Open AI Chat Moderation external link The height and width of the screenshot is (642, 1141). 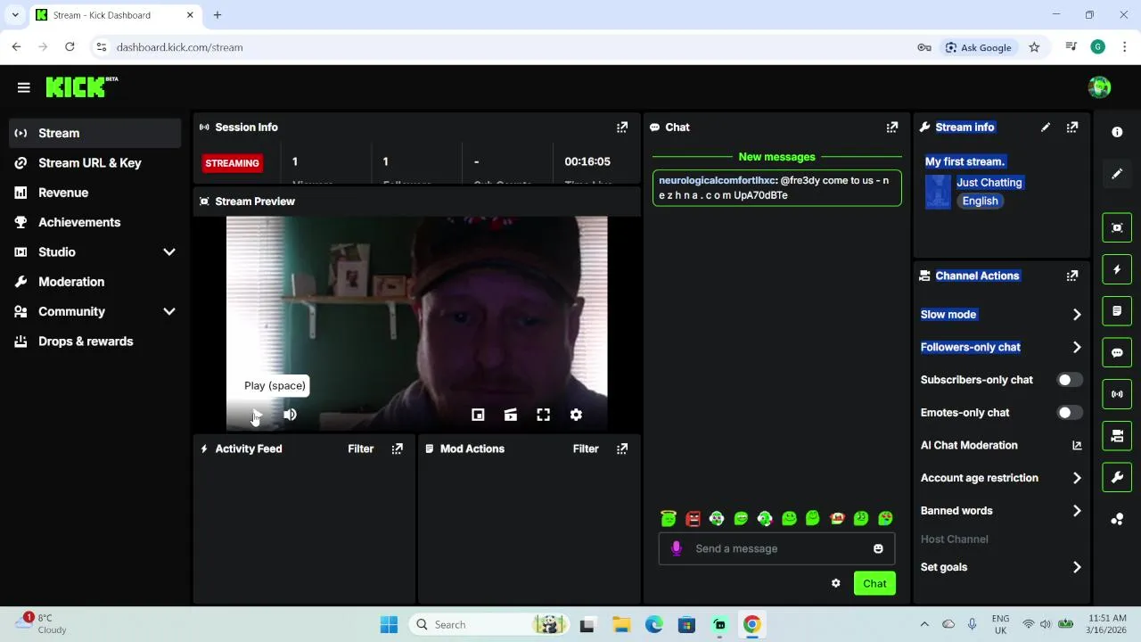click(1077, 446)
